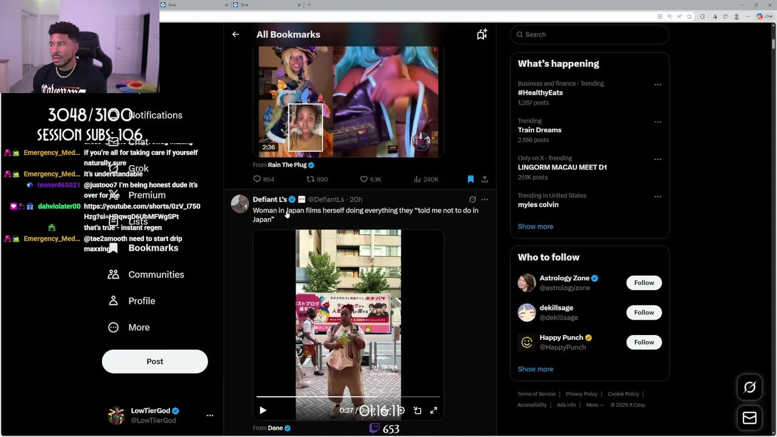777x437 pixels.
Task: Expand the footer More menu
Action: tap(594, 405)
